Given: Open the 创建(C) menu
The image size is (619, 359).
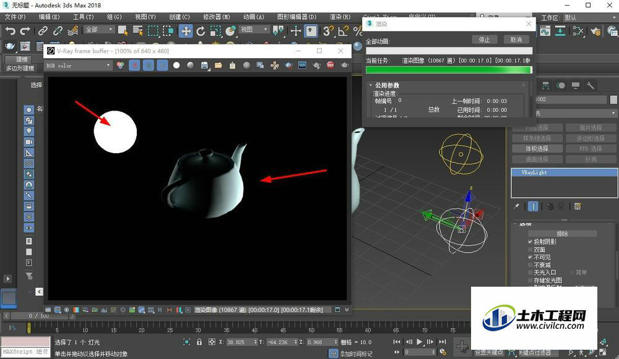Looking at the screenshot, I should pos(180,17).
